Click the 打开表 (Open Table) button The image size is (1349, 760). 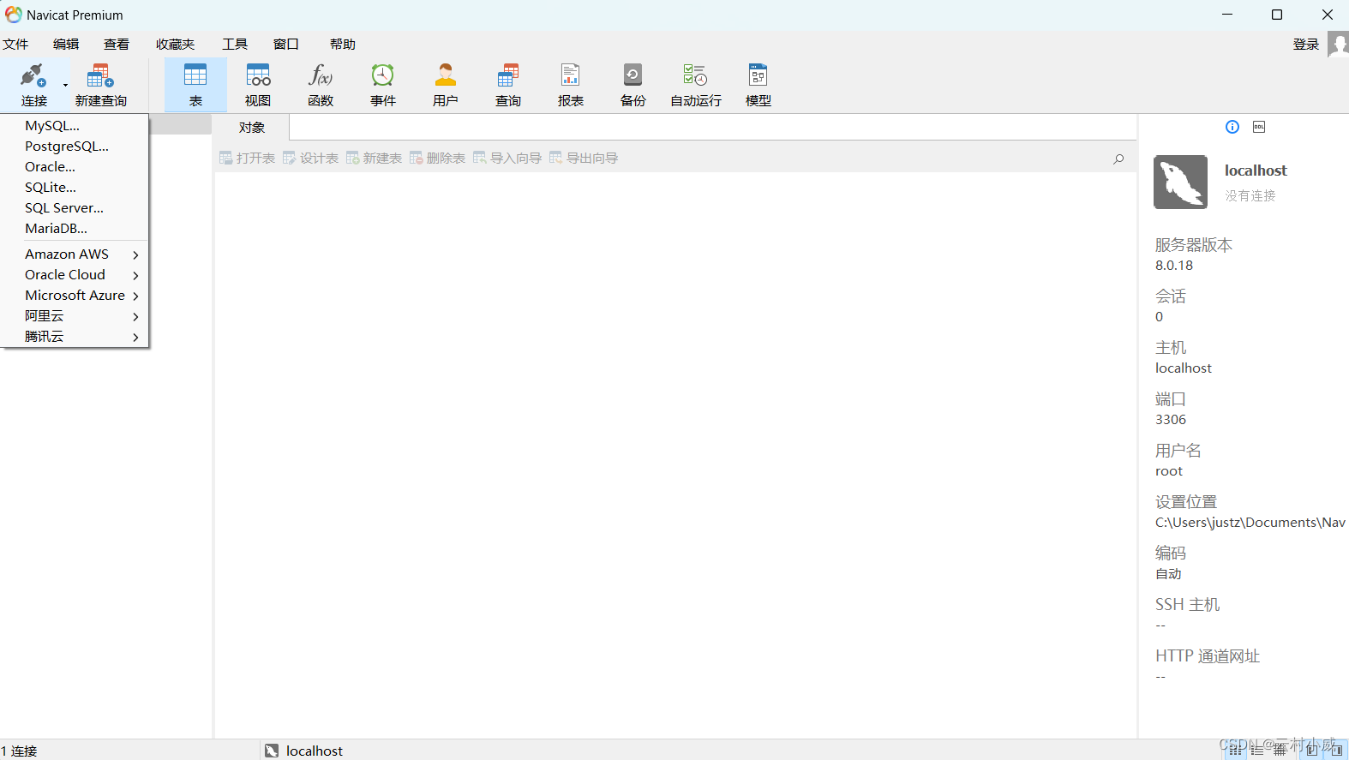(x=247, y=158)
